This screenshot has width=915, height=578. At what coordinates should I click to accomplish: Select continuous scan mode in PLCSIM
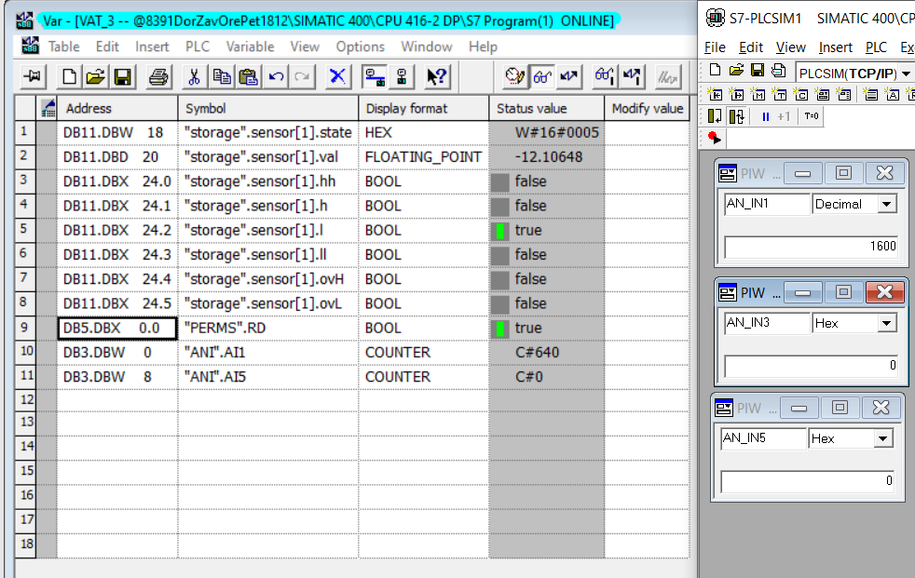[x=736, y=116]
